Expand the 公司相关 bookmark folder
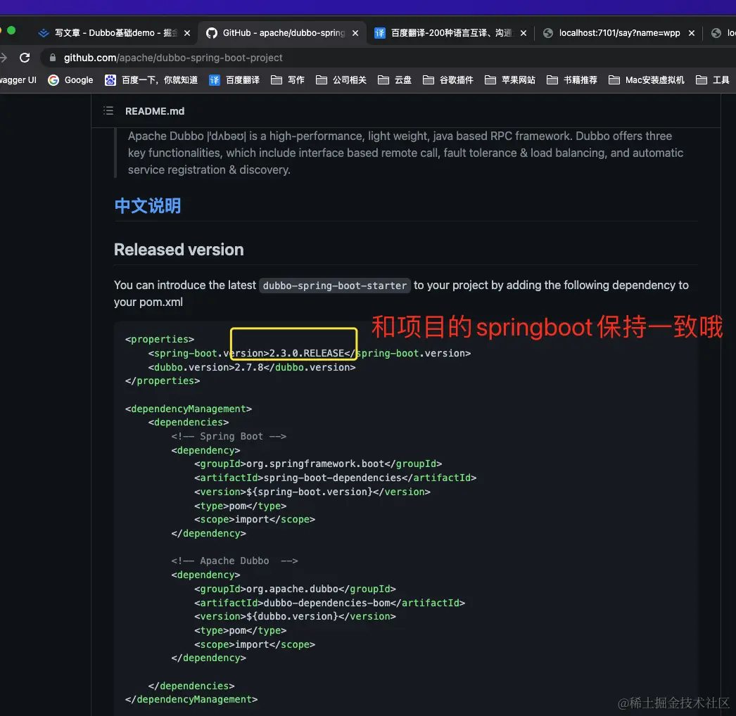The width and height of the screenshot is (736, 716). pyautogui.click(x=341, y=79)
